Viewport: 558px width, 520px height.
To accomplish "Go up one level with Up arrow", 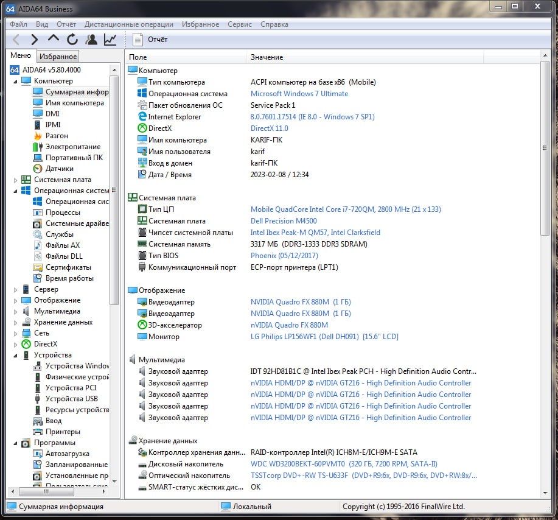I will (x=54, y=38).
